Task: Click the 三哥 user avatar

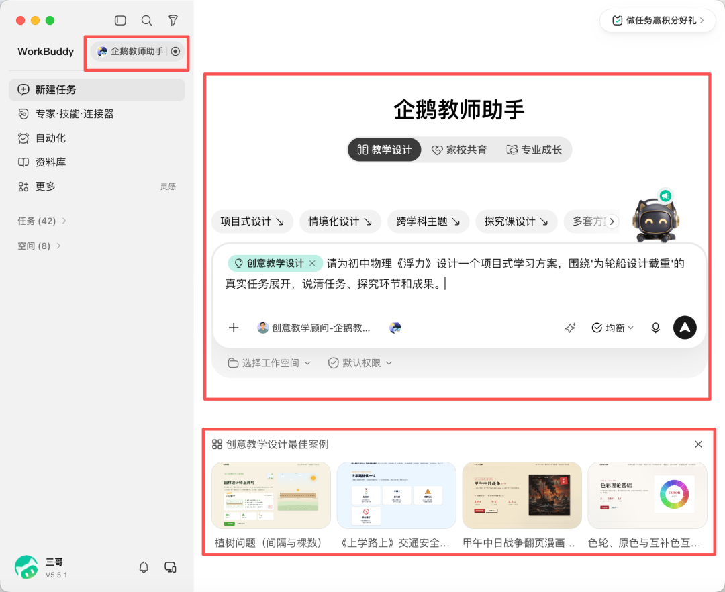Action: 26,567
